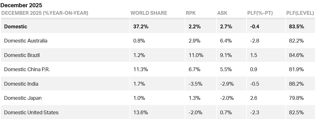Click the WORLD SHARE column header

[x=149, y=13]
